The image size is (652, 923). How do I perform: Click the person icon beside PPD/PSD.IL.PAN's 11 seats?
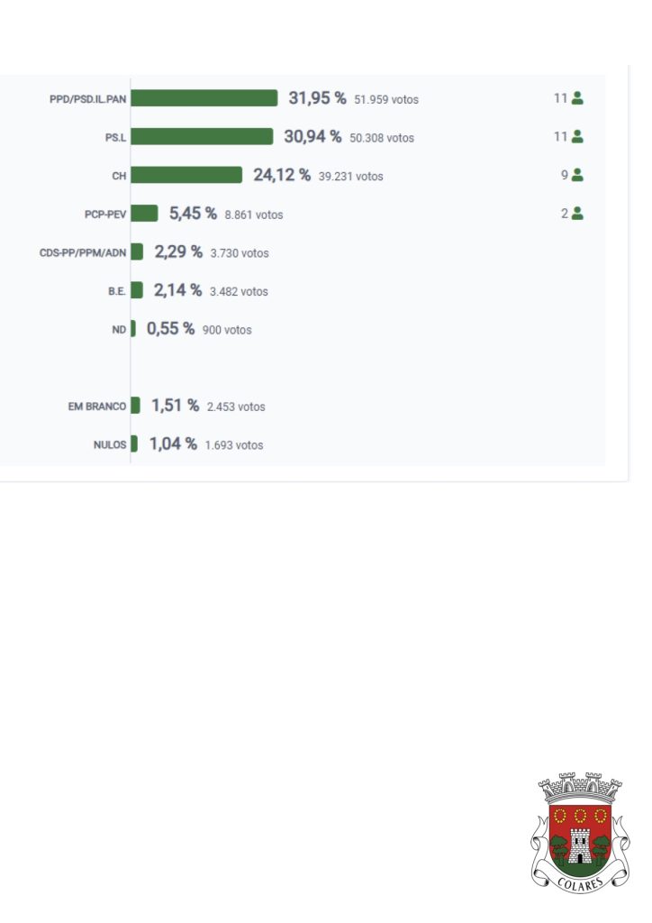click(577, 98)
